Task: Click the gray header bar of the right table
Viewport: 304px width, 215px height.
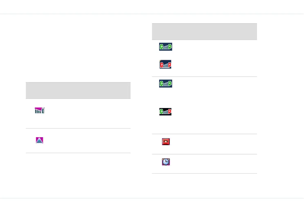Action: pos(204,32)
